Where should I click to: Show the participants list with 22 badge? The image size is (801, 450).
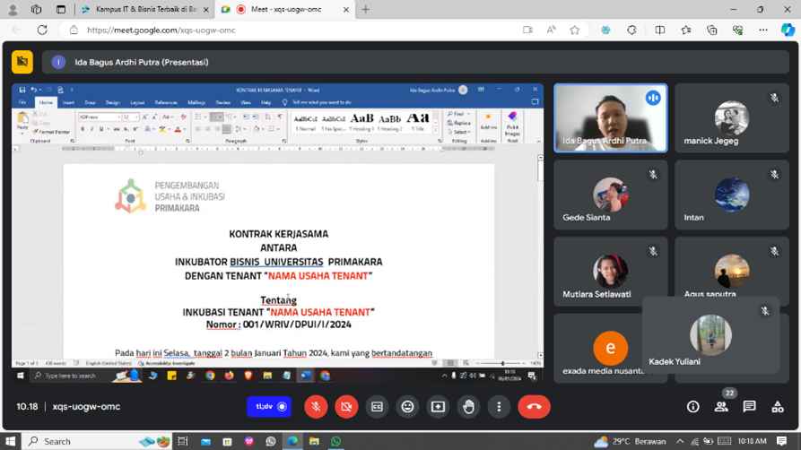(721, 407)
